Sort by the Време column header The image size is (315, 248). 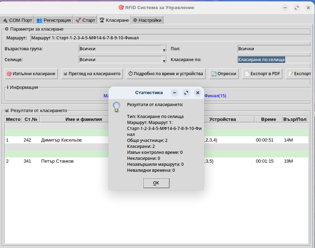tap(268, 119)
